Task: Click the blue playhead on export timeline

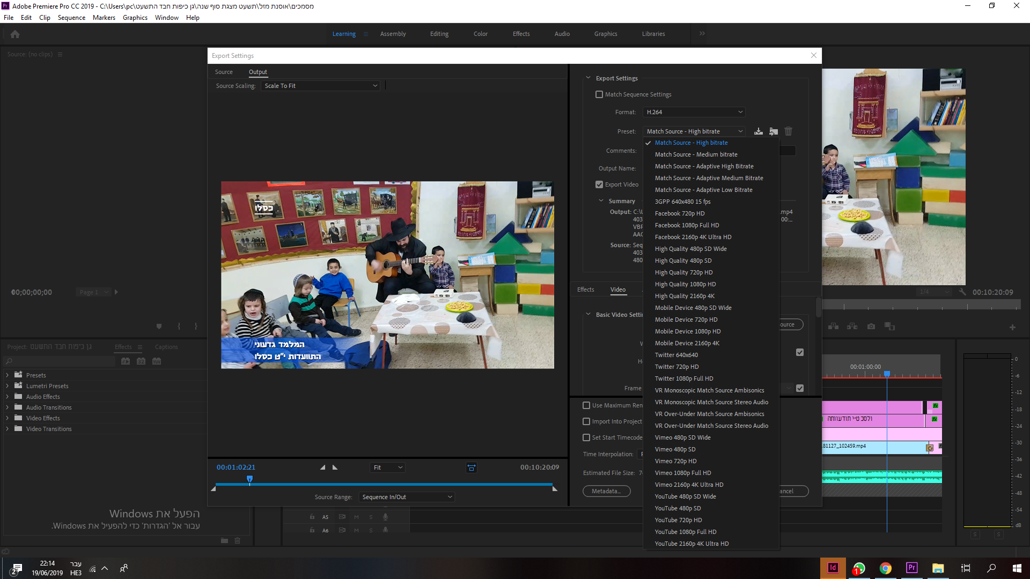Action: coord(249,479)
